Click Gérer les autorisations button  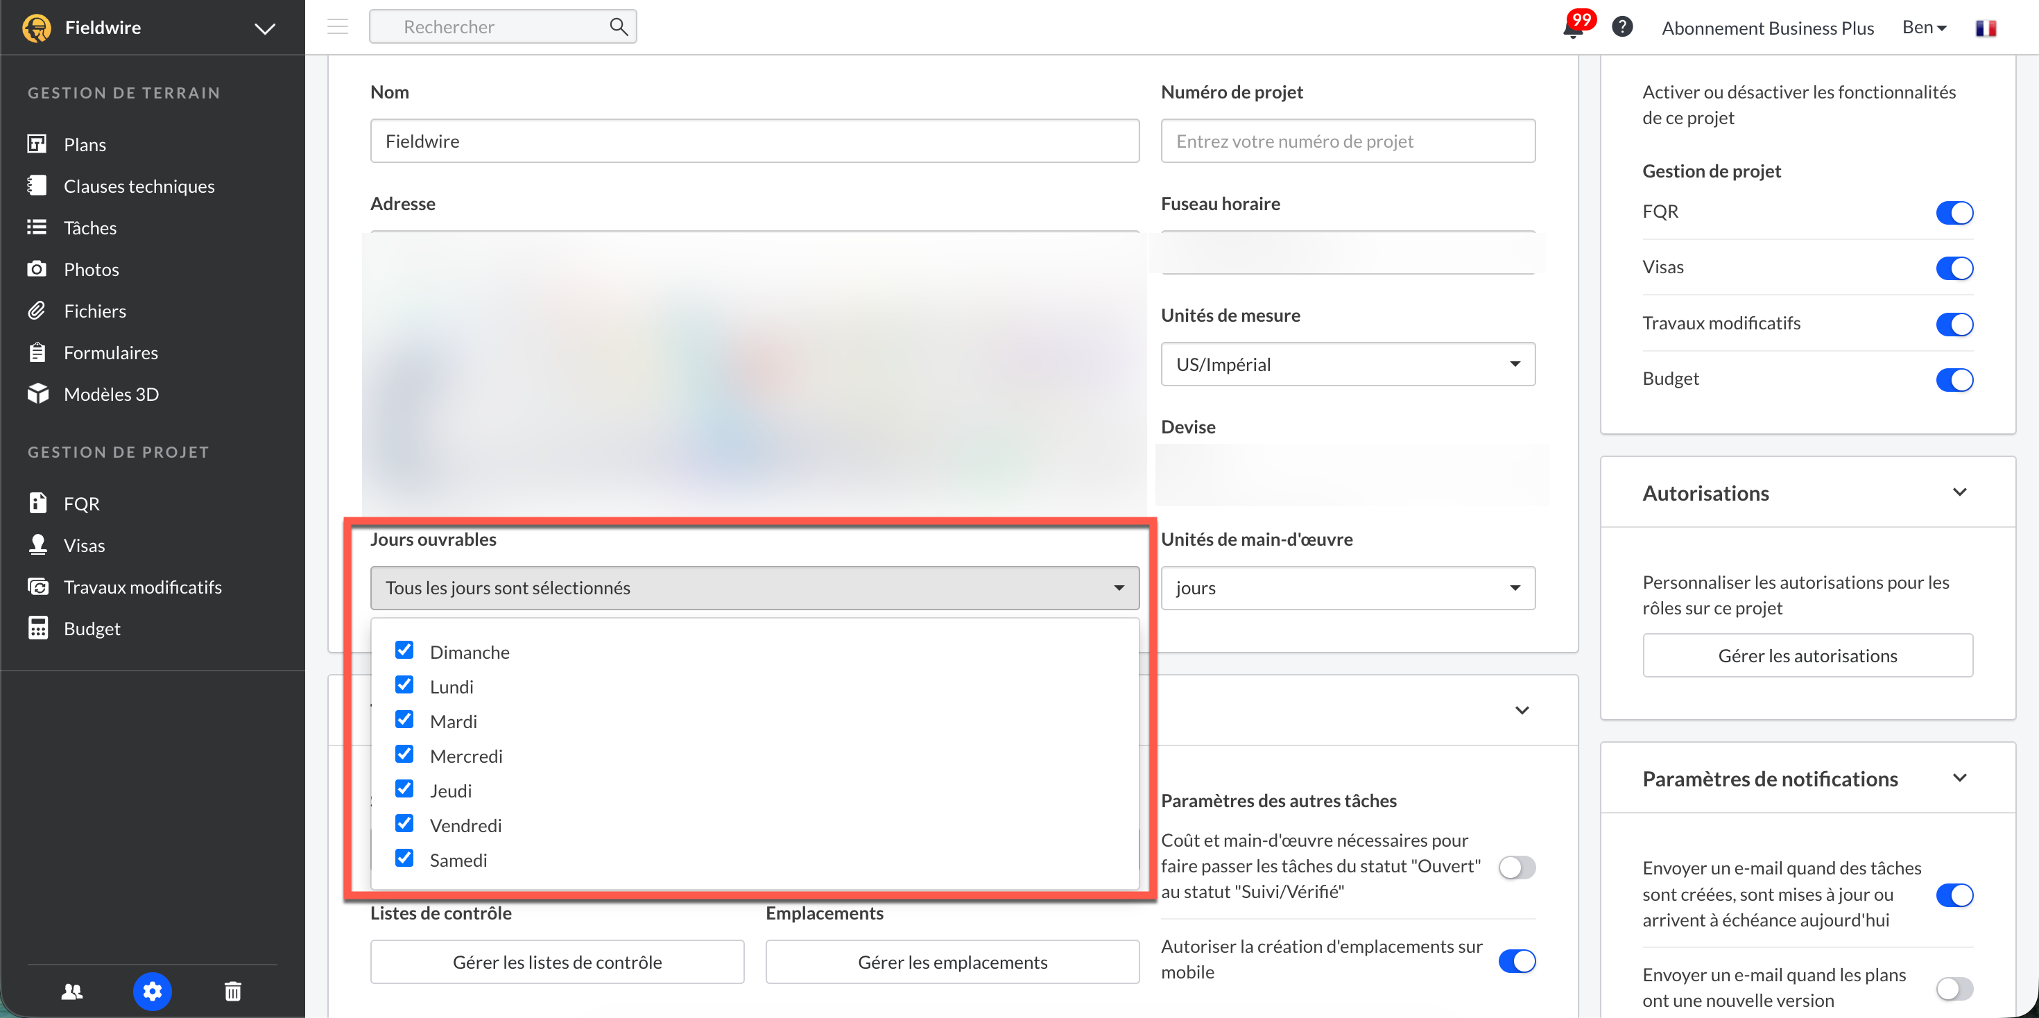coord(1807,655)
